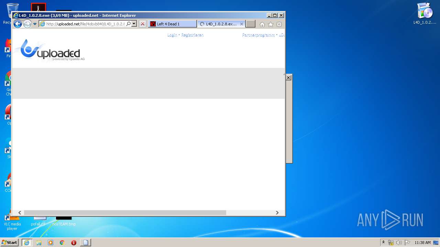Expand the address bar autocomplete dropdown
440x247 pixels.
(x=134, y=24)
